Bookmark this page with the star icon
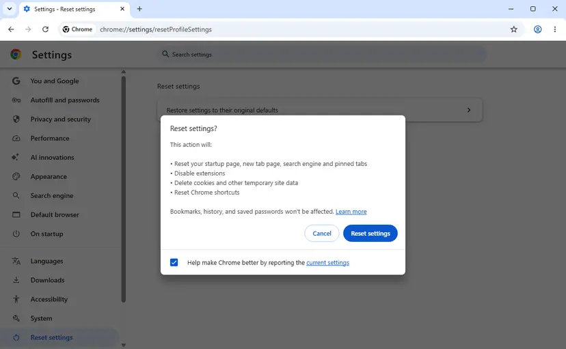This screenshot has width=566, height=349. click(513, 29)
